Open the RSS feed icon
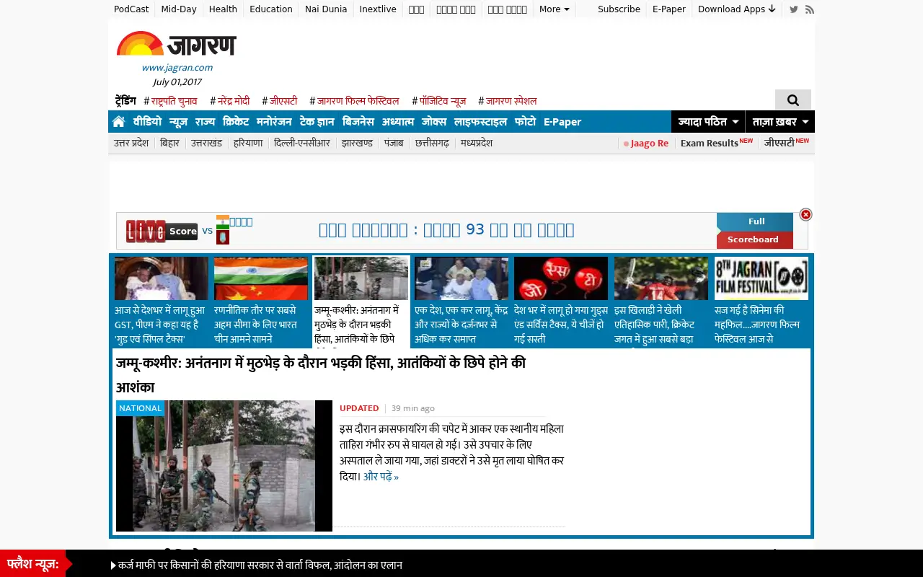 (810, 9)
